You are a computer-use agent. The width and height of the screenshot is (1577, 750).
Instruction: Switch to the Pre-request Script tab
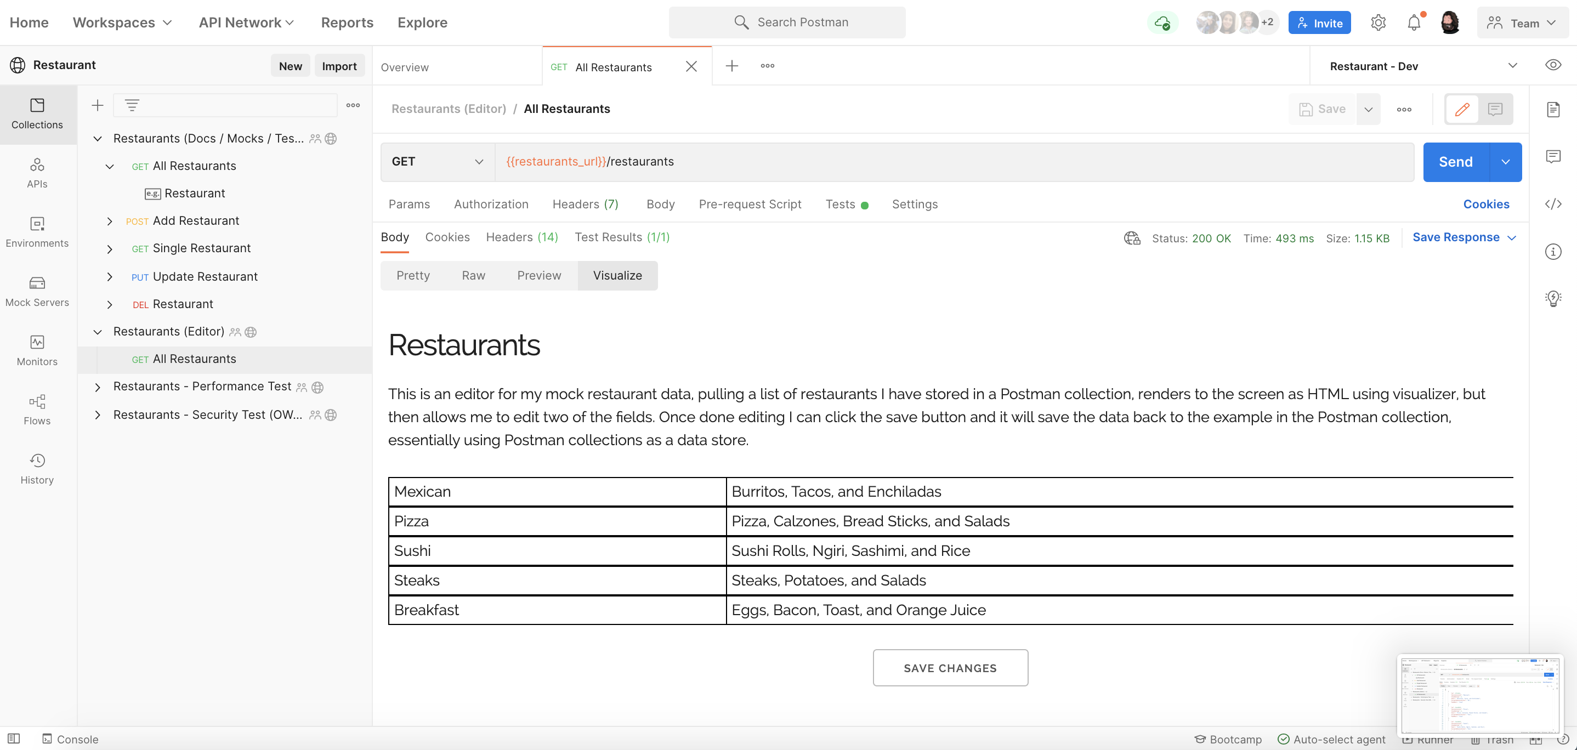click(x=750, y=204)
